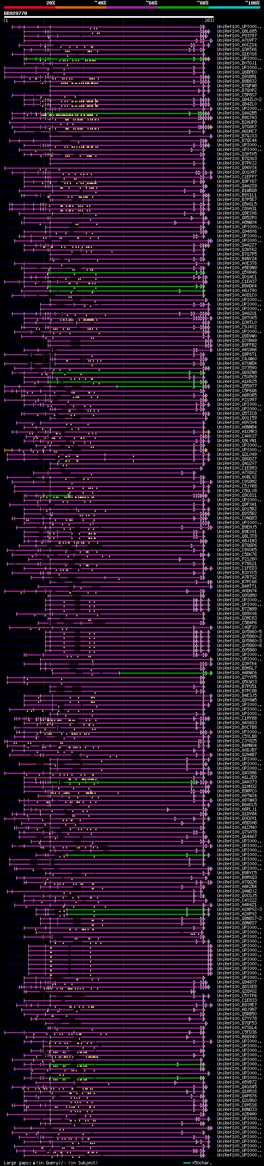Select the UniRef100_Q7G6K7 label
This screenshot has width=264, height=1166.
(237, 127)
